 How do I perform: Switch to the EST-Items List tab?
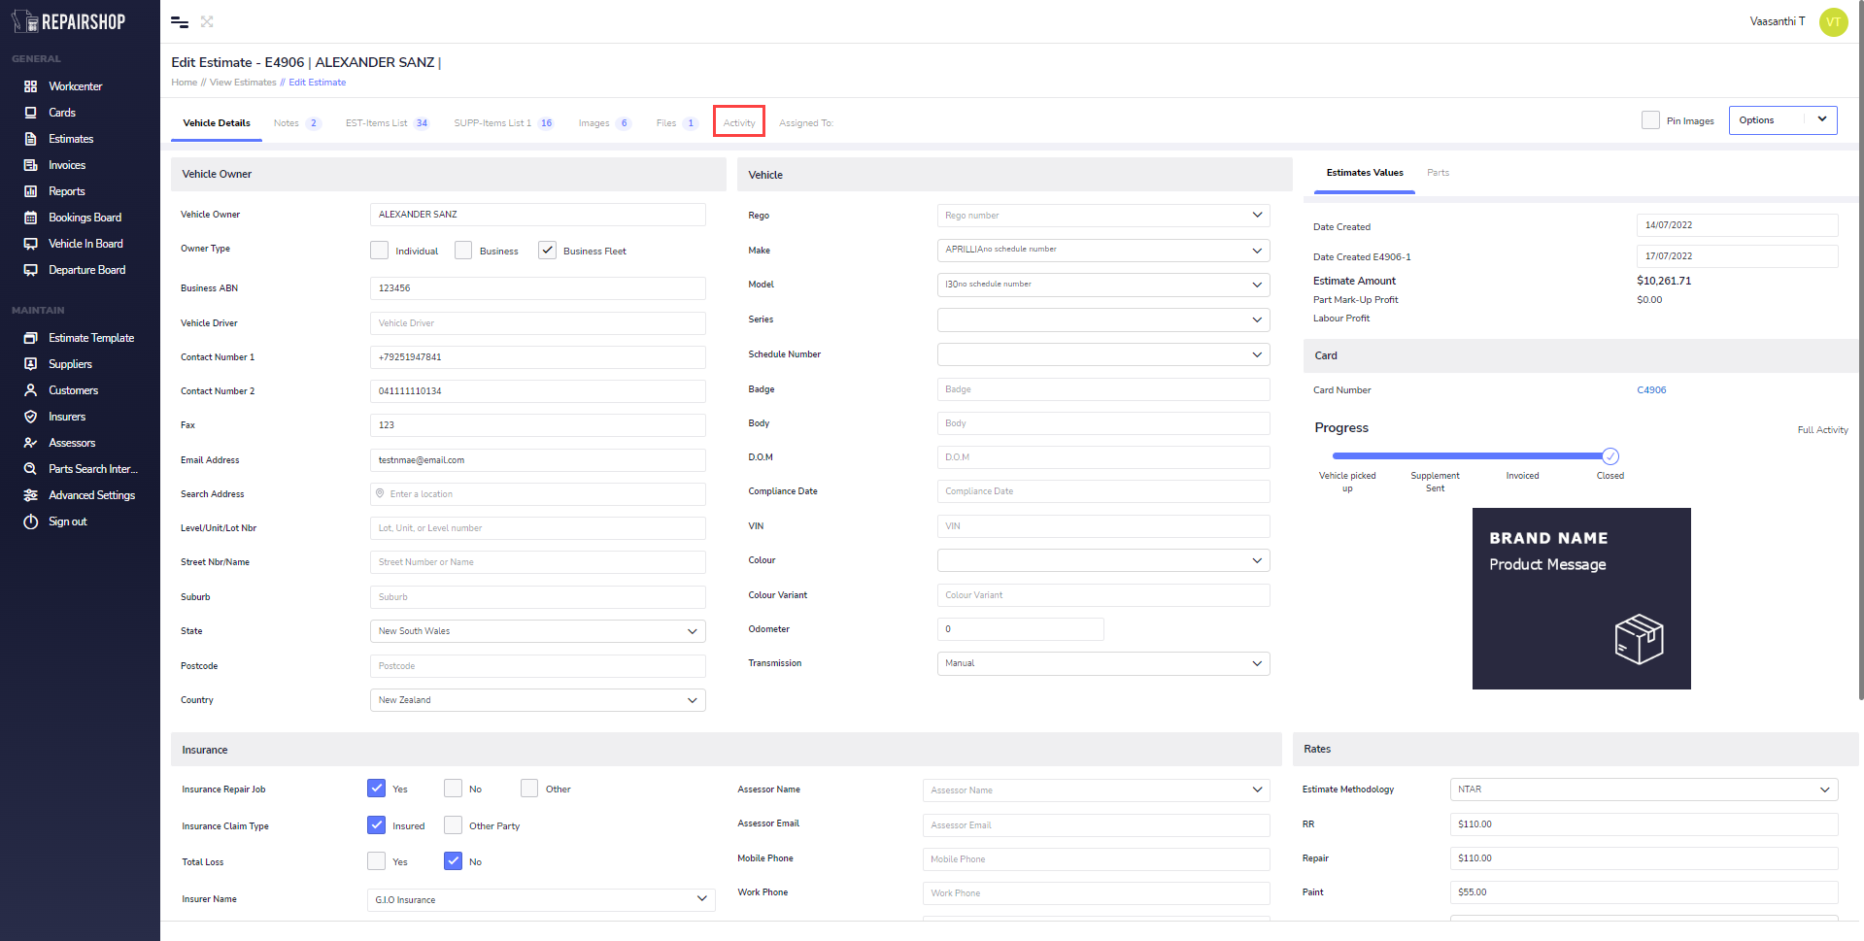388,123
